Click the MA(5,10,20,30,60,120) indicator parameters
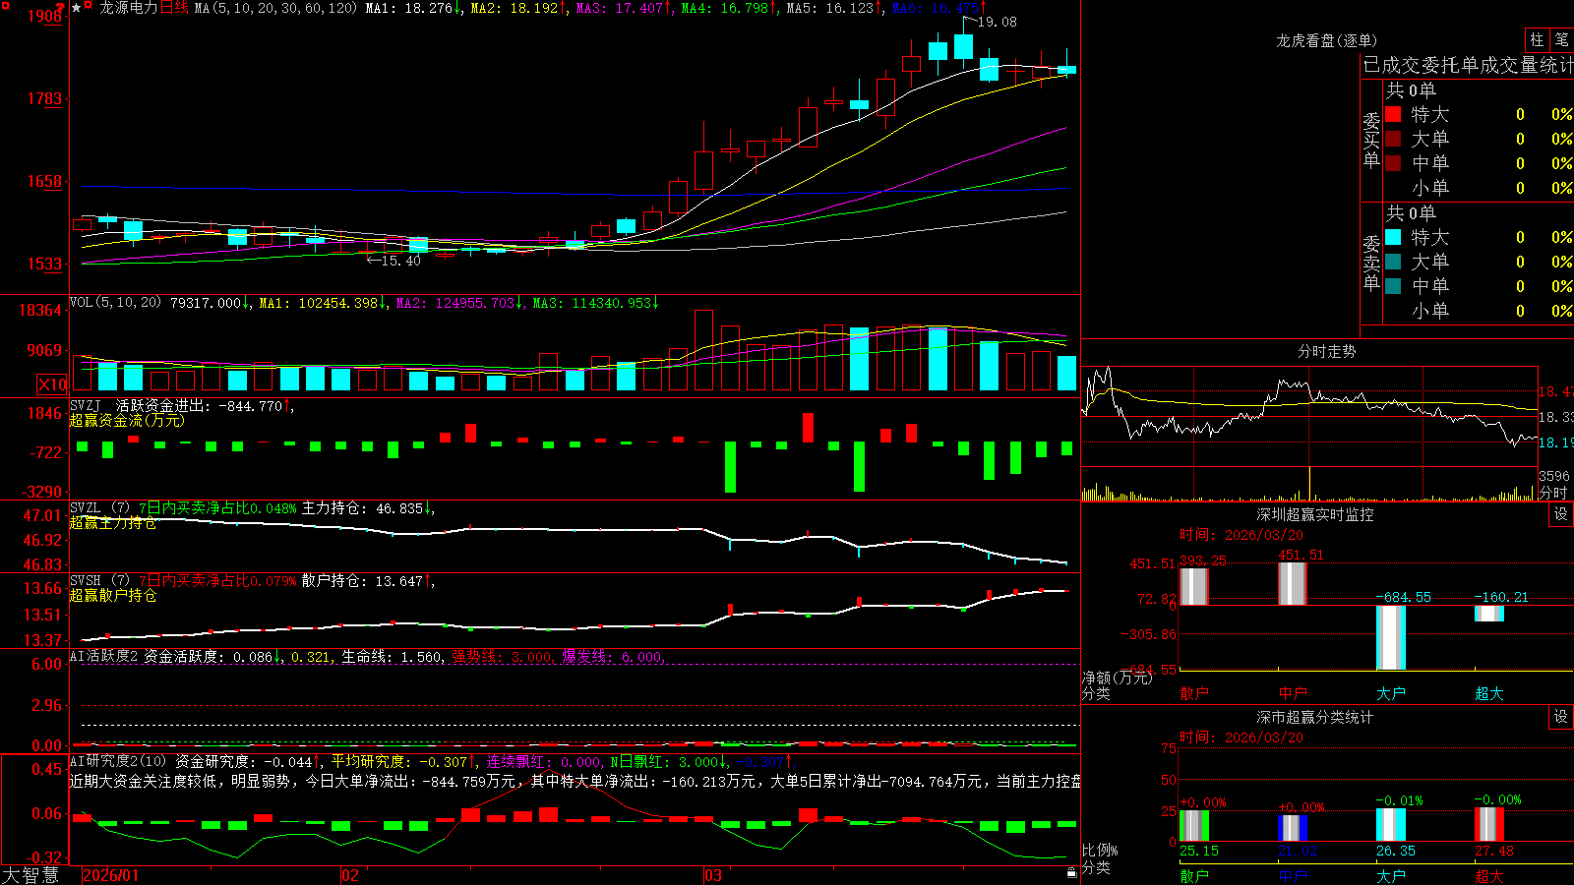This screenshot has height=885, width=1574. (x=275, y=8)
